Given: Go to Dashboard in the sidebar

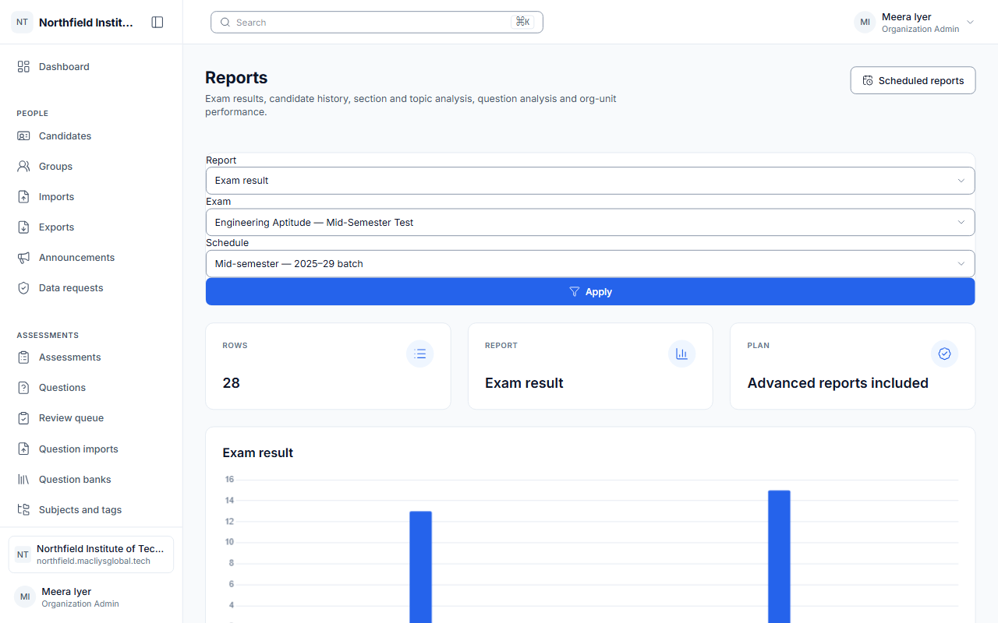Looking at the screenshot, I should click(x=91, y=67).
